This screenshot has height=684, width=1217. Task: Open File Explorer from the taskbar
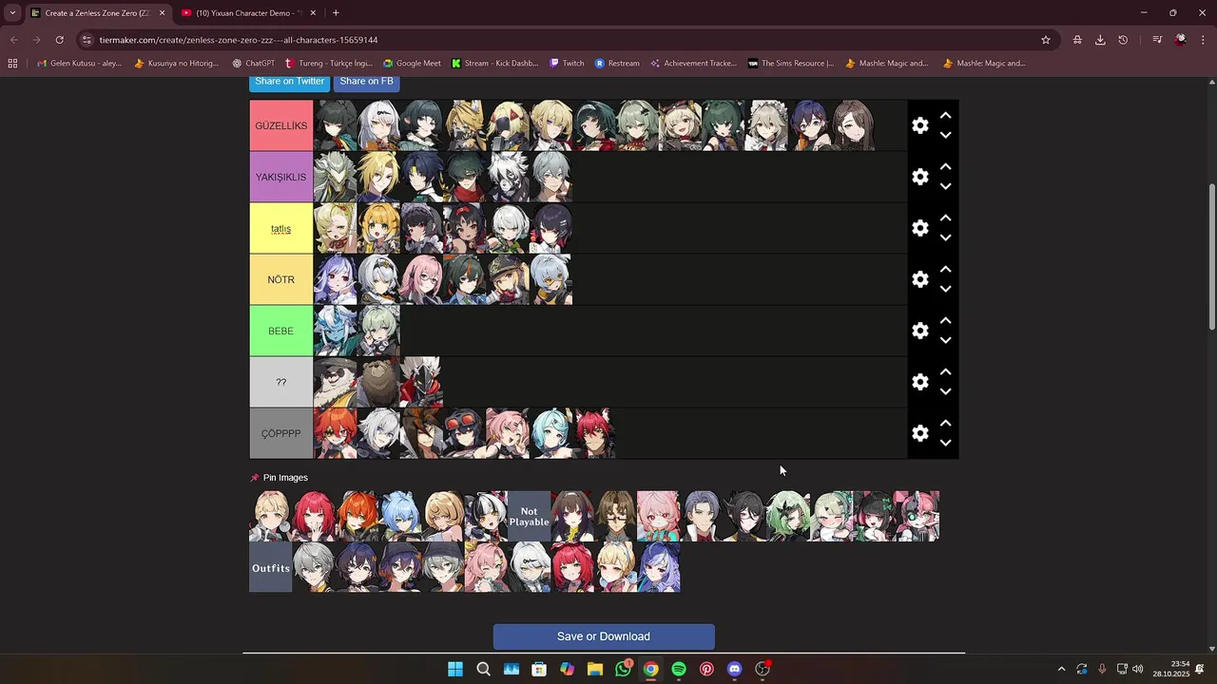595,669
